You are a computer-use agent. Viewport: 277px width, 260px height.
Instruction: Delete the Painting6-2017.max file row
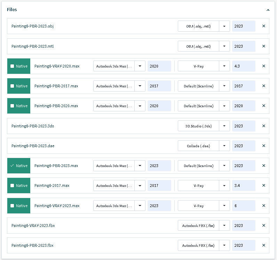pos(263,186)
